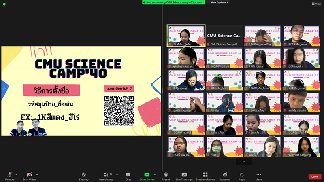Open the More options menu

[x=258, y=175]
